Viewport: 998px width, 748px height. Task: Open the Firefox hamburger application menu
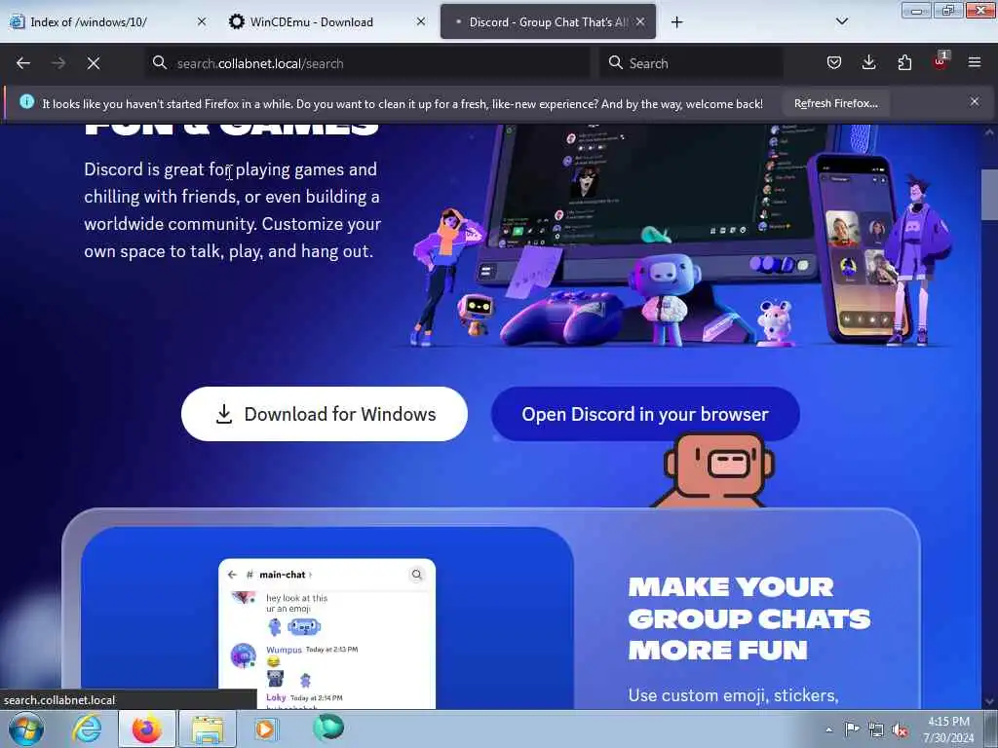pyautogui.click(x=975, y=62)
